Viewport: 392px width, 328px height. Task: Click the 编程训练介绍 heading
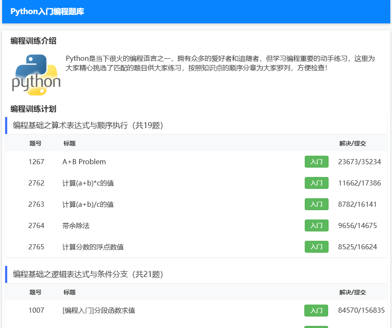point(33,41)
